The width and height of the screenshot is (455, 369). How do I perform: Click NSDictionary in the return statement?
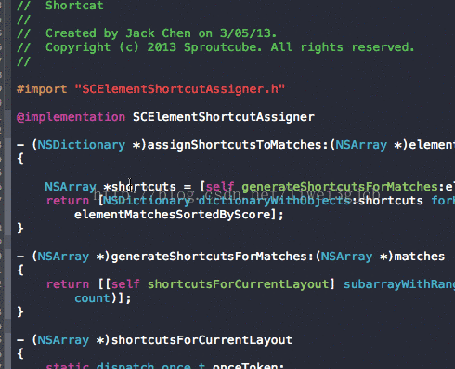point(147,201)
